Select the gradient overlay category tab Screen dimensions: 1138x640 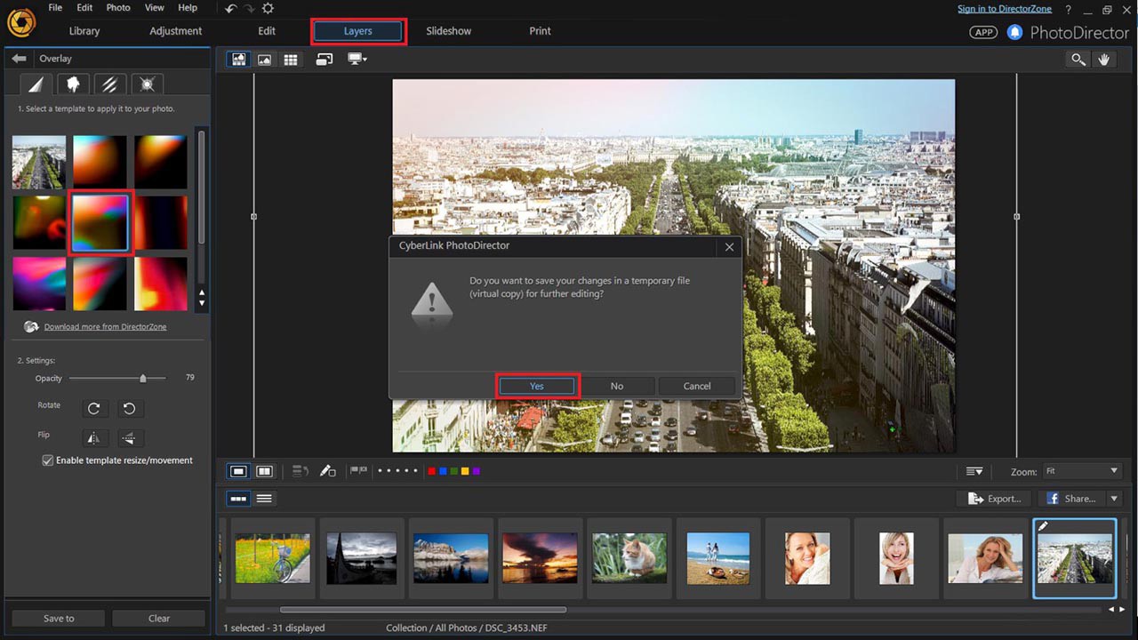(36, 84)
